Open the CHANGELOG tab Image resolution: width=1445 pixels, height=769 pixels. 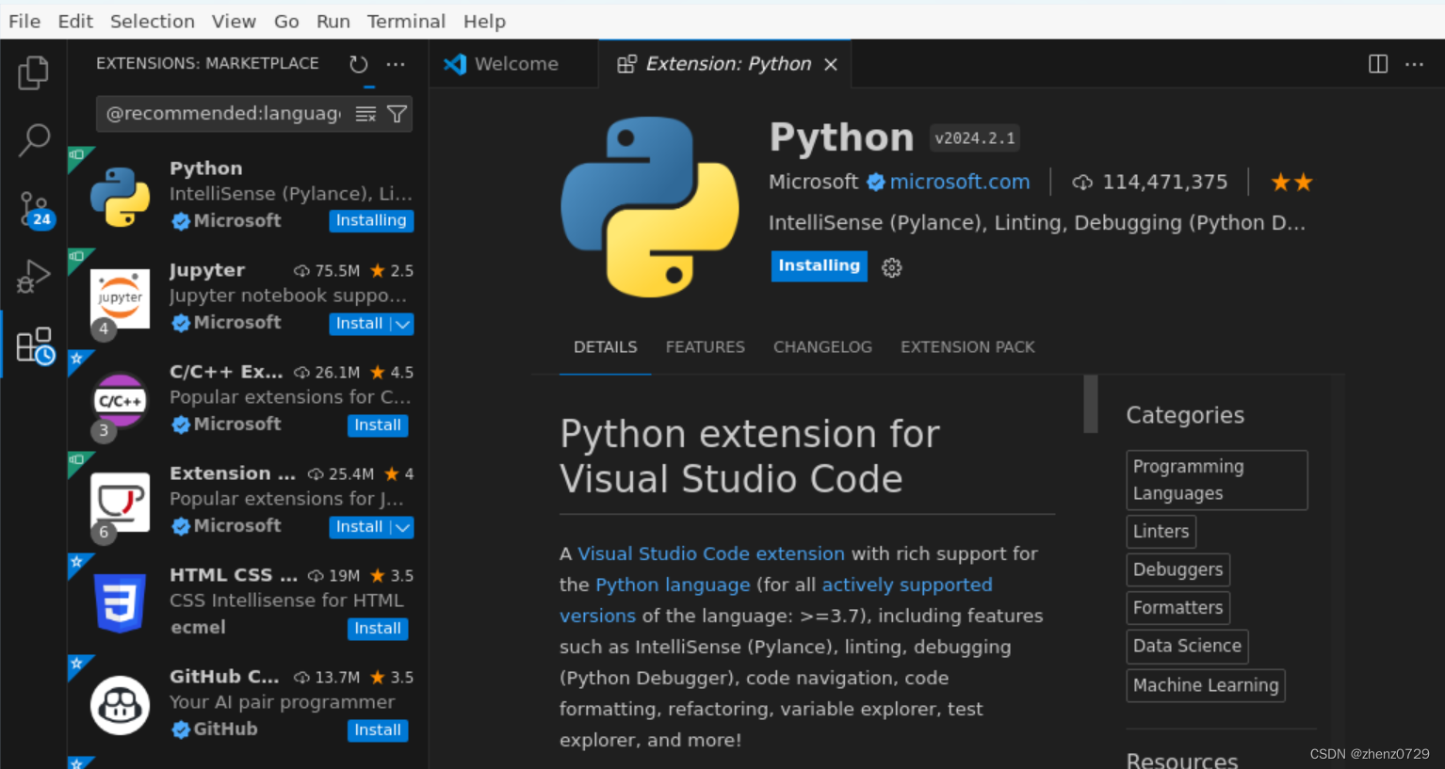tap(822, 346)
